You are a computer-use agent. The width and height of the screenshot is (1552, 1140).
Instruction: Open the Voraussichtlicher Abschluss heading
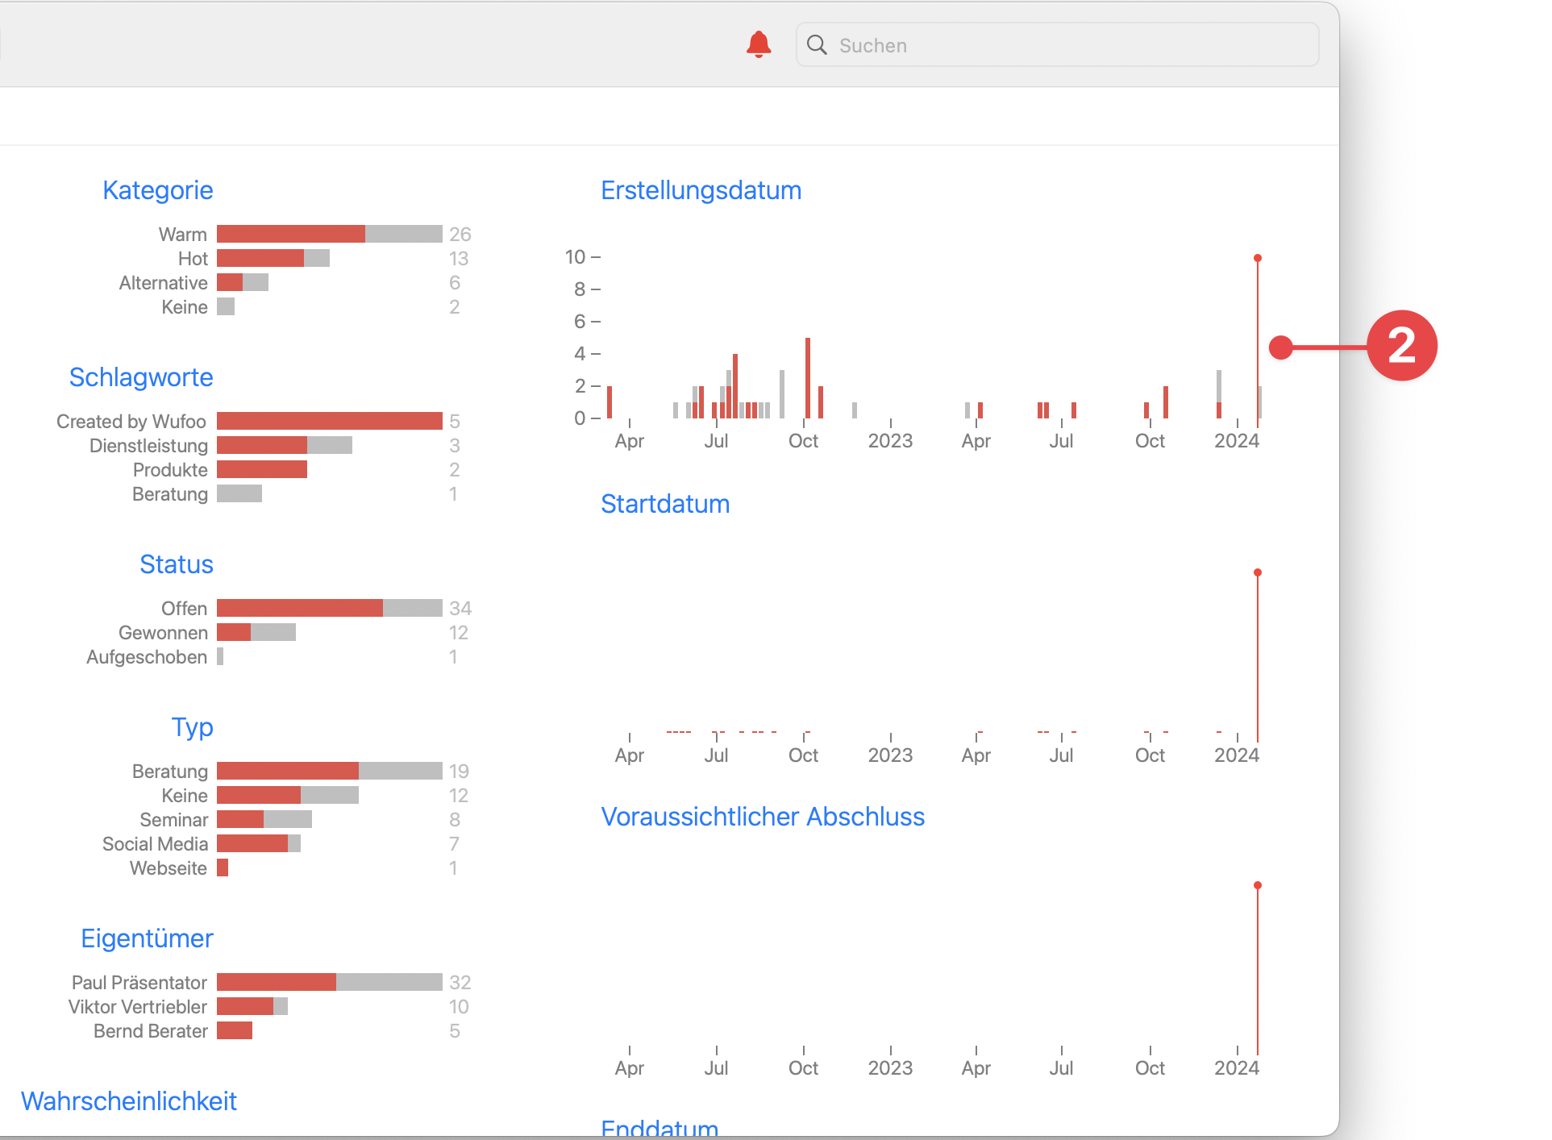tap(763, 817)
